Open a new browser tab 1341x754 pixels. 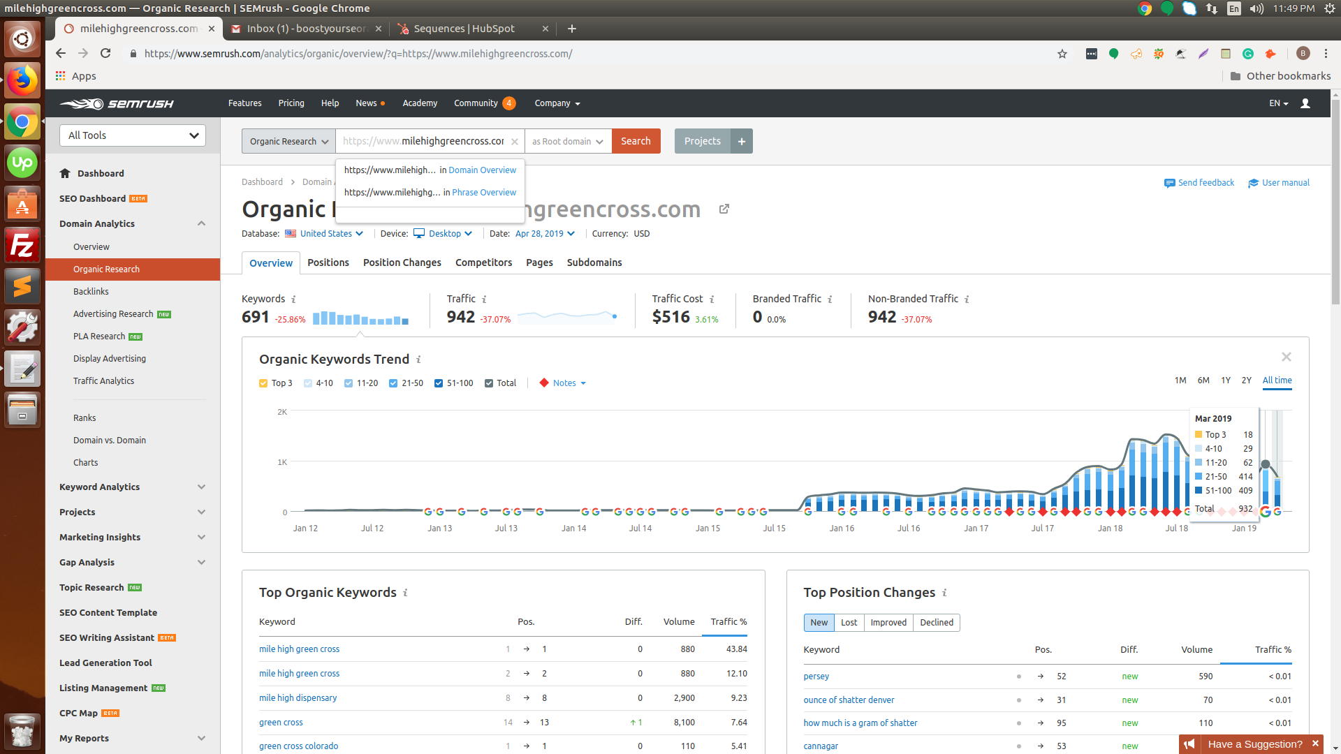pyautogui.click(x=572, y=29)
